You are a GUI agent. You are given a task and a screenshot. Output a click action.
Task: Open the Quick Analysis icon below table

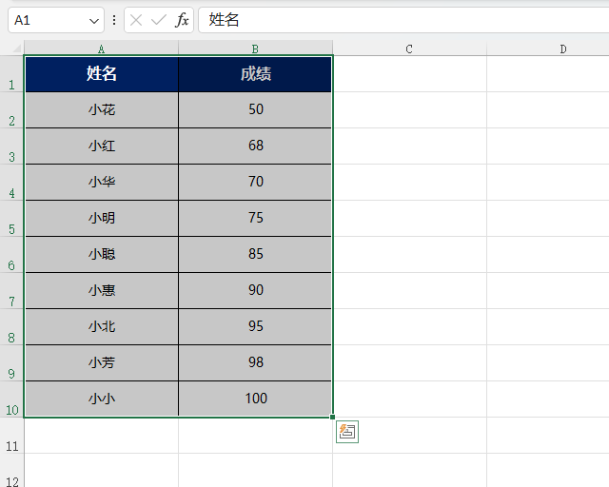(x=347, y=432)
